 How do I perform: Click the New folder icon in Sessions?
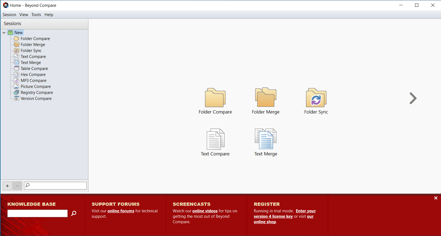pyautogui.click(x=10, y=33)
